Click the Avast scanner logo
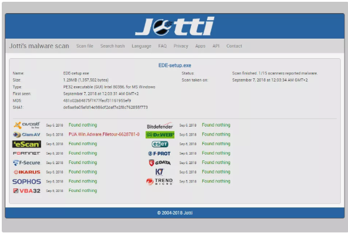 (27, 125)
